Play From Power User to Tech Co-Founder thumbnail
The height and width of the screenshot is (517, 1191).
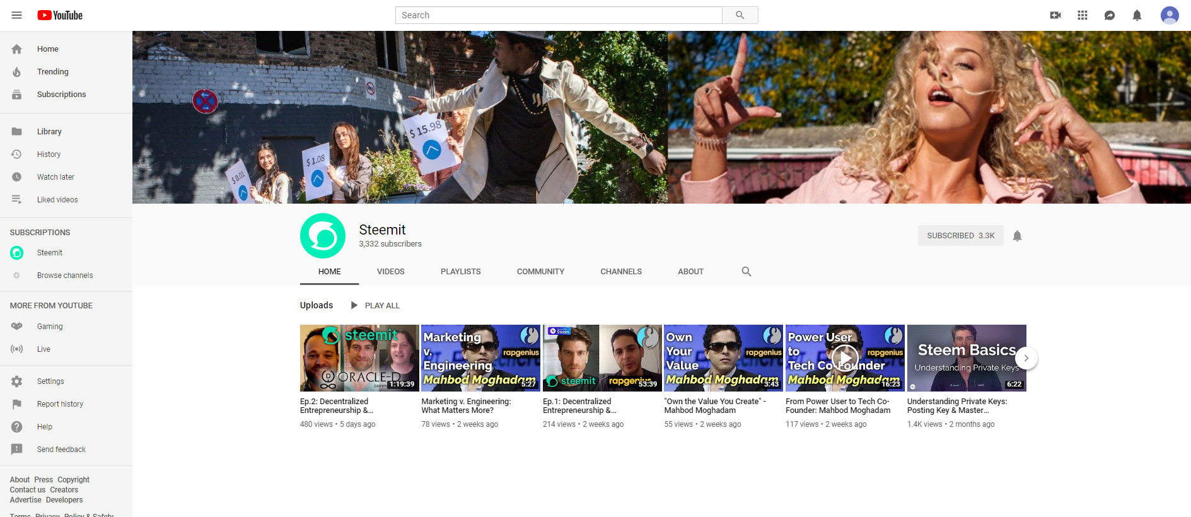845,358
